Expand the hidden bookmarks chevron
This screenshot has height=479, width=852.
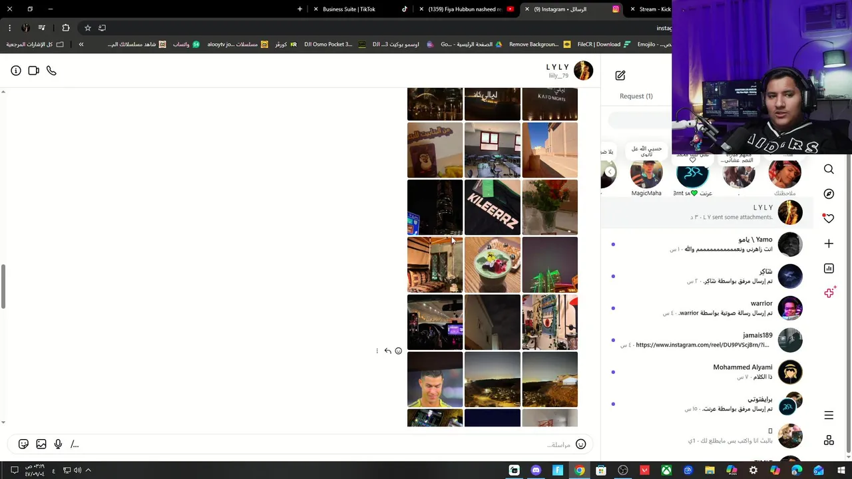pyautogui.click(x=81, y=45)
